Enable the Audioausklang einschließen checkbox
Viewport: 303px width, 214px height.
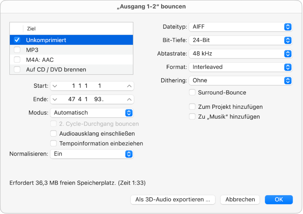53,134
